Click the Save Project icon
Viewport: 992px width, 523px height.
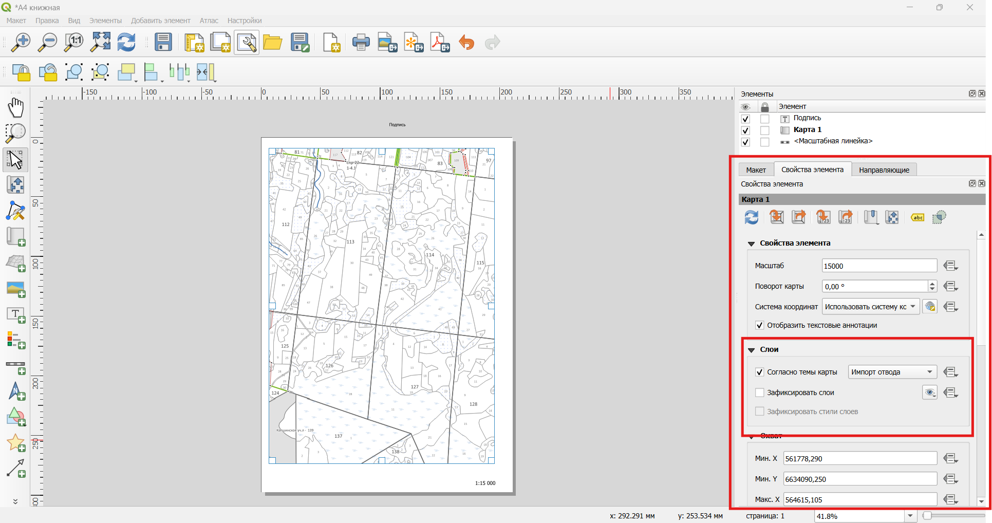click(163, 43)
